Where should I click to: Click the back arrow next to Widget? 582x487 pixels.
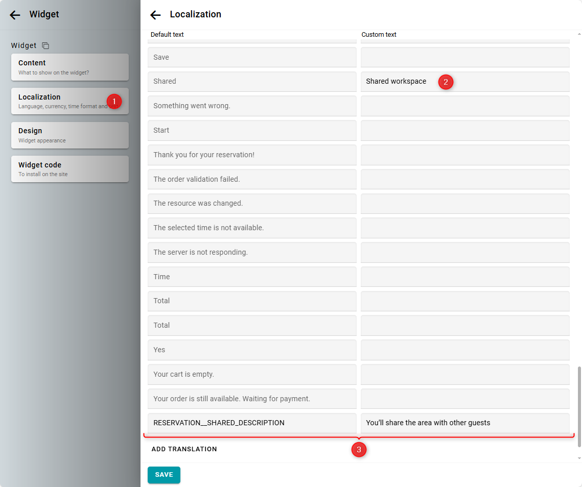point(15,15)
